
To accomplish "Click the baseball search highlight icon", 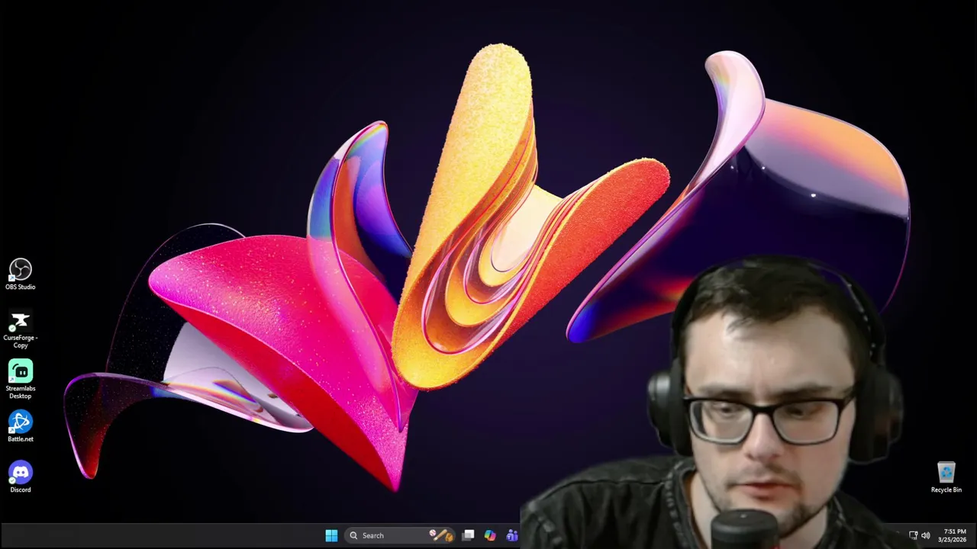I will coord(441,535).
